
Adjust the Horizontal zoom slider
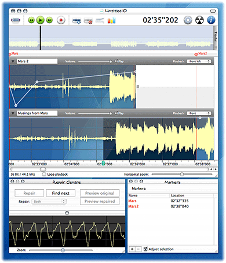(182, 175)
